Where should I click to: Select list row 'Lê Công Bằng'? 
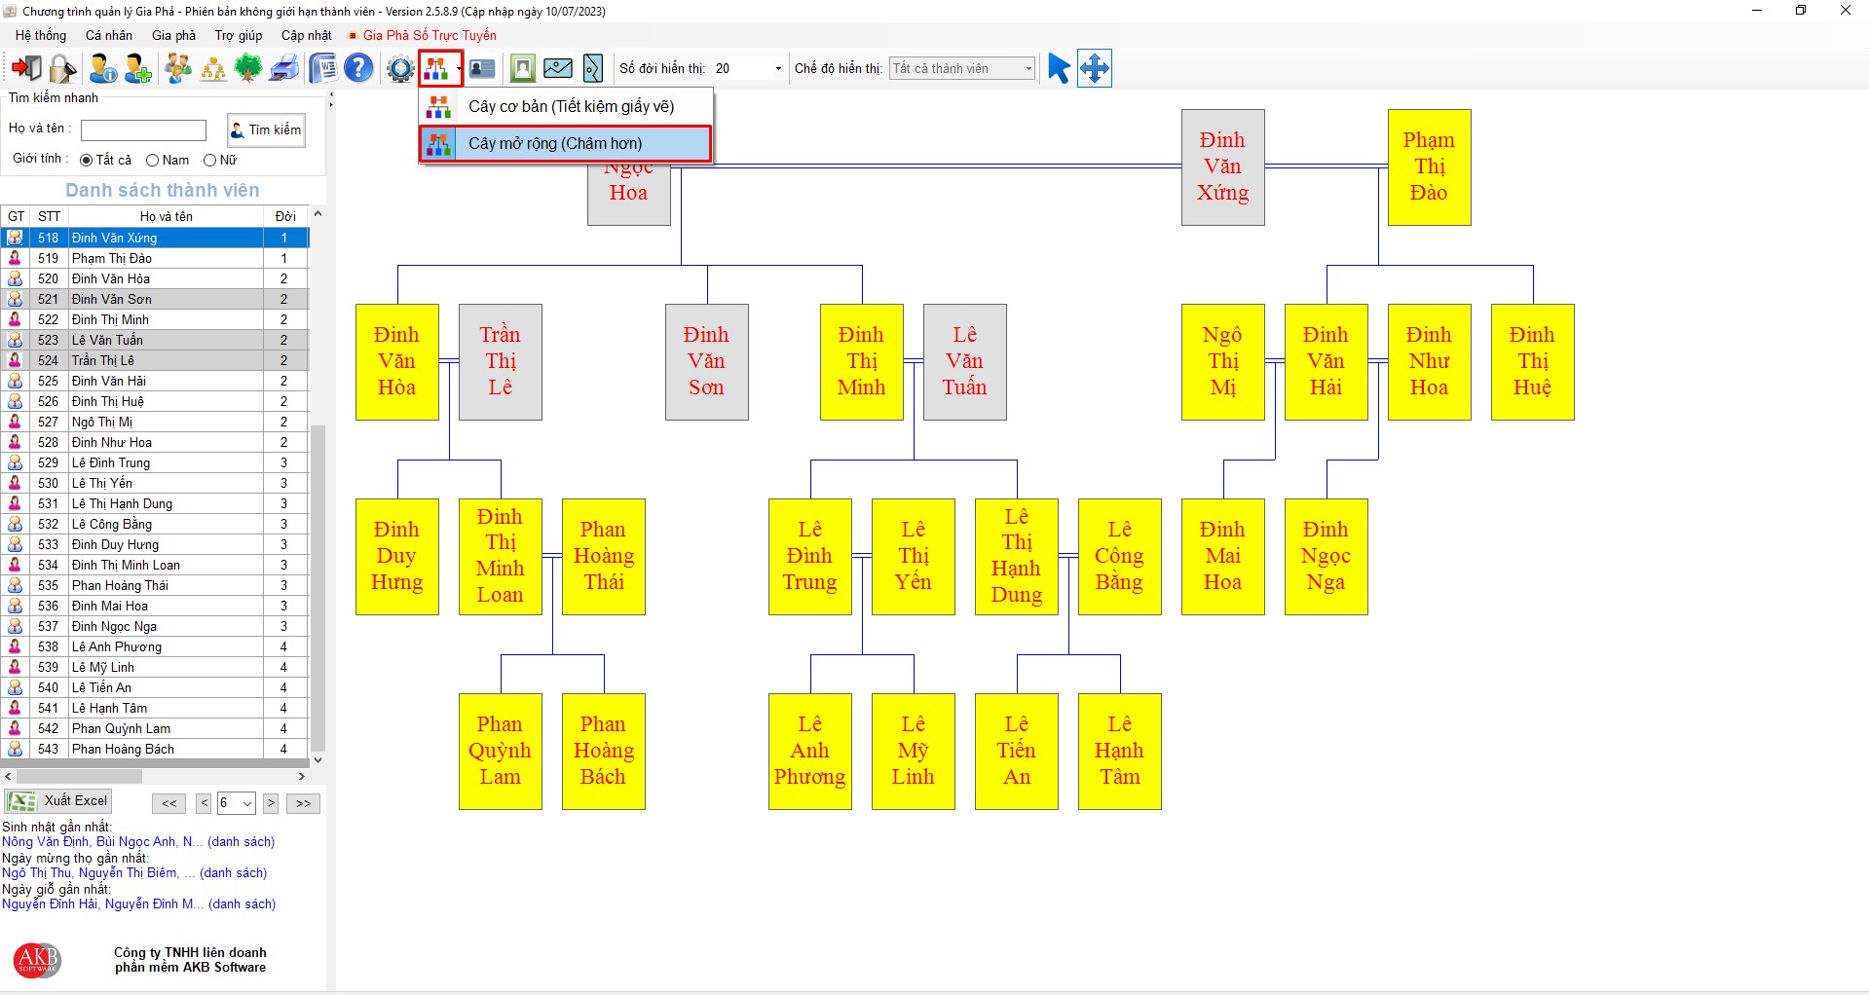pyautogui.click(x=155, y=524)
